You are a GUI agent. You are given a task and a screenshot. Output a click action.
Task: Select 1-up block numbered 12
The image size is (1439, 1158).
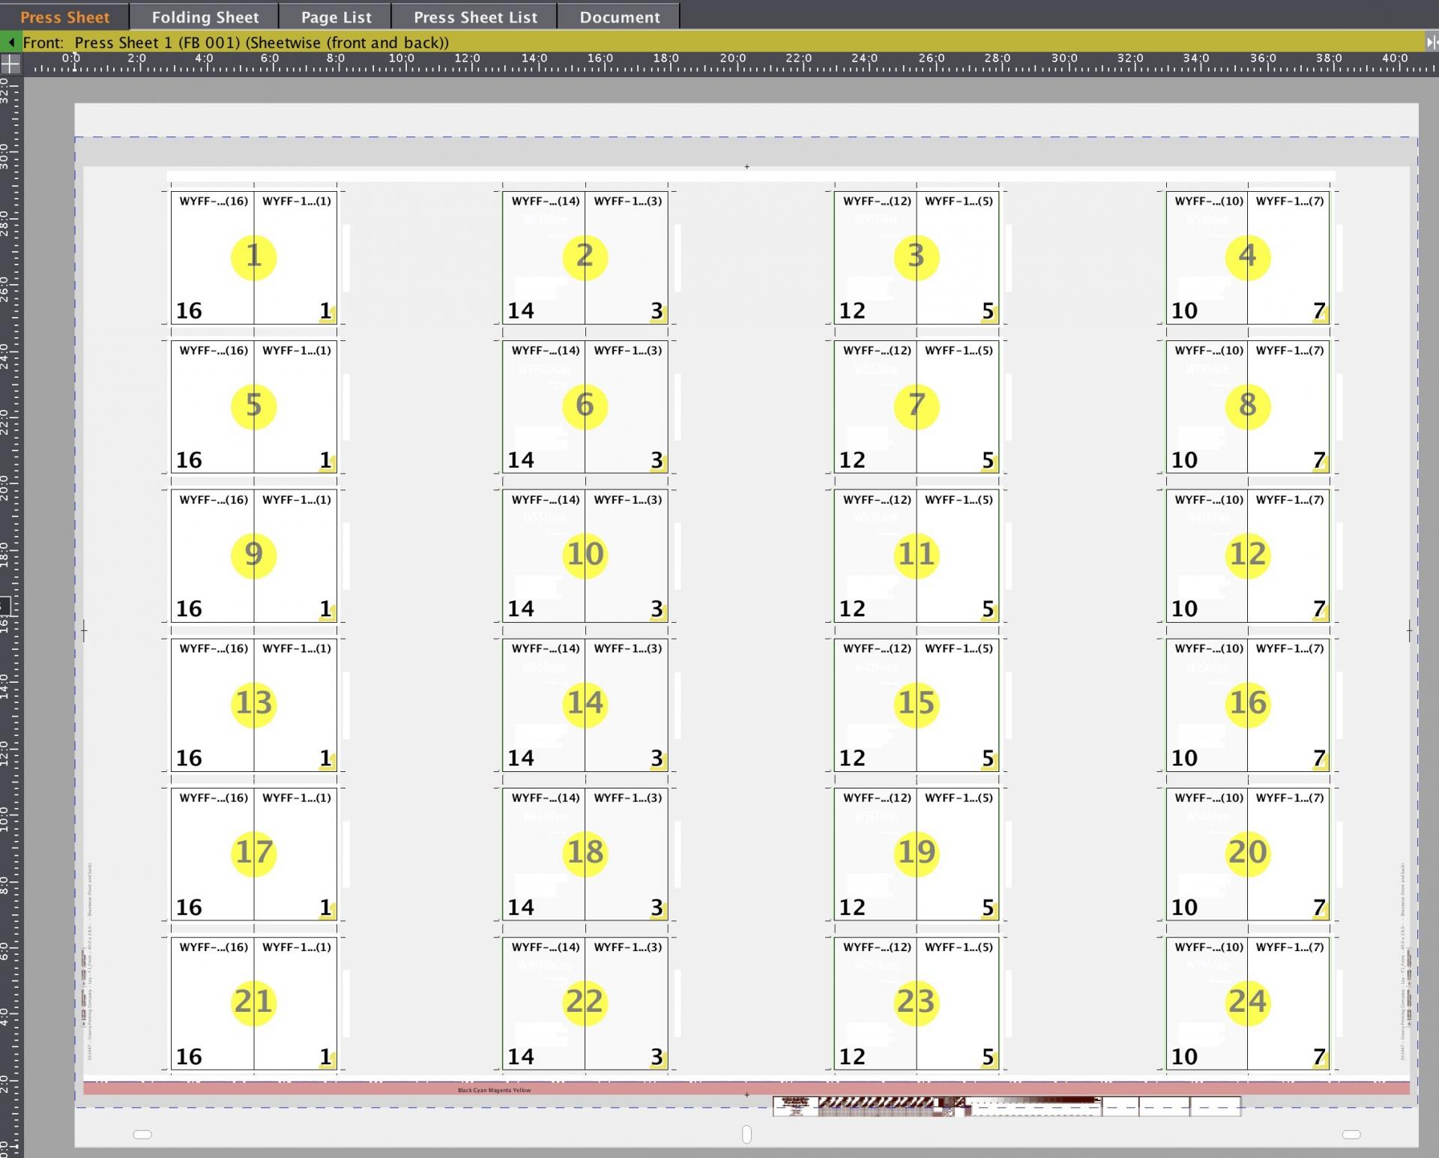1247,555
